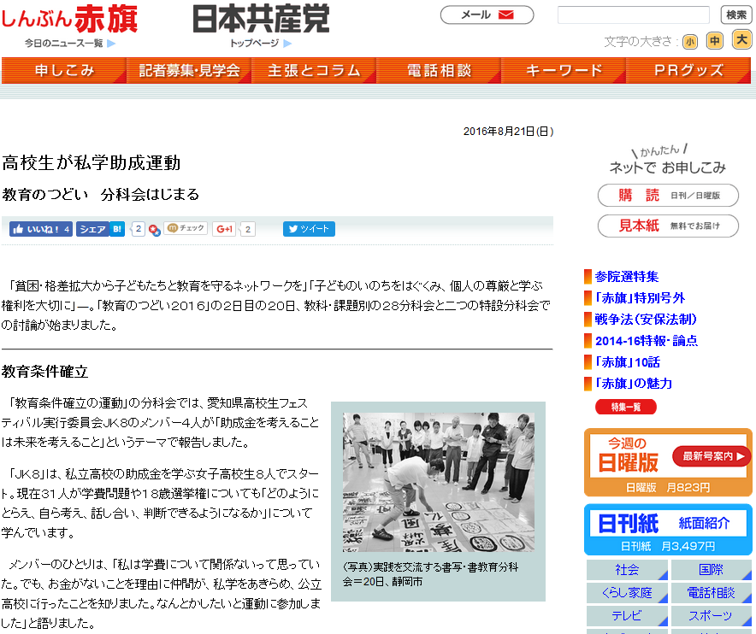This screenshot has width=756, height=634.
Task: Click 最新号案内 button in 日曜版 banner
Action: 712,455
